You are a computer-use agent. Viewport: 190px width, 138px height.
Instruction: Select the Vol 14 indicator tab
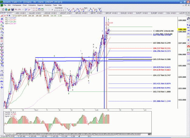point(56,134)
